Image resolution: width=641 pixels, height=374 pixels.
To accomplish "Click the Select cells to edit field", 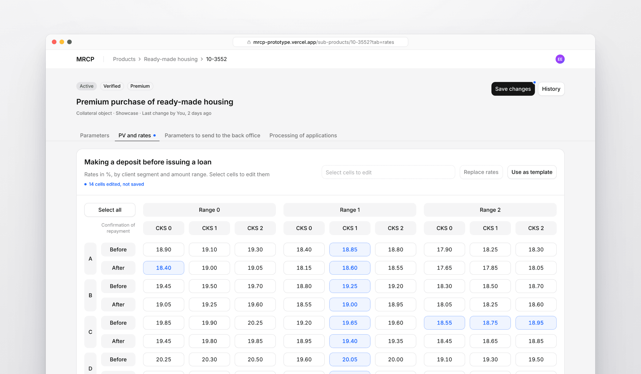I will pos(388,172).
